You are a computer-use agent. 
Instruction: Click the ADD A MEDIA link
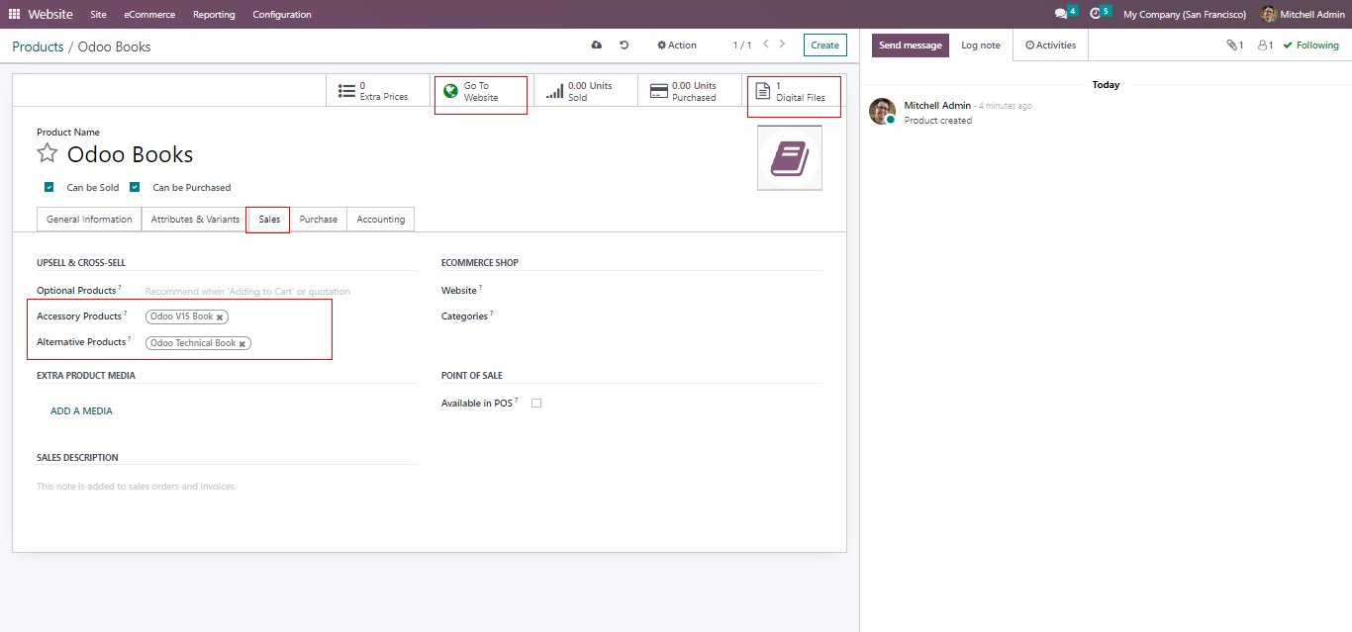point(81,411)
